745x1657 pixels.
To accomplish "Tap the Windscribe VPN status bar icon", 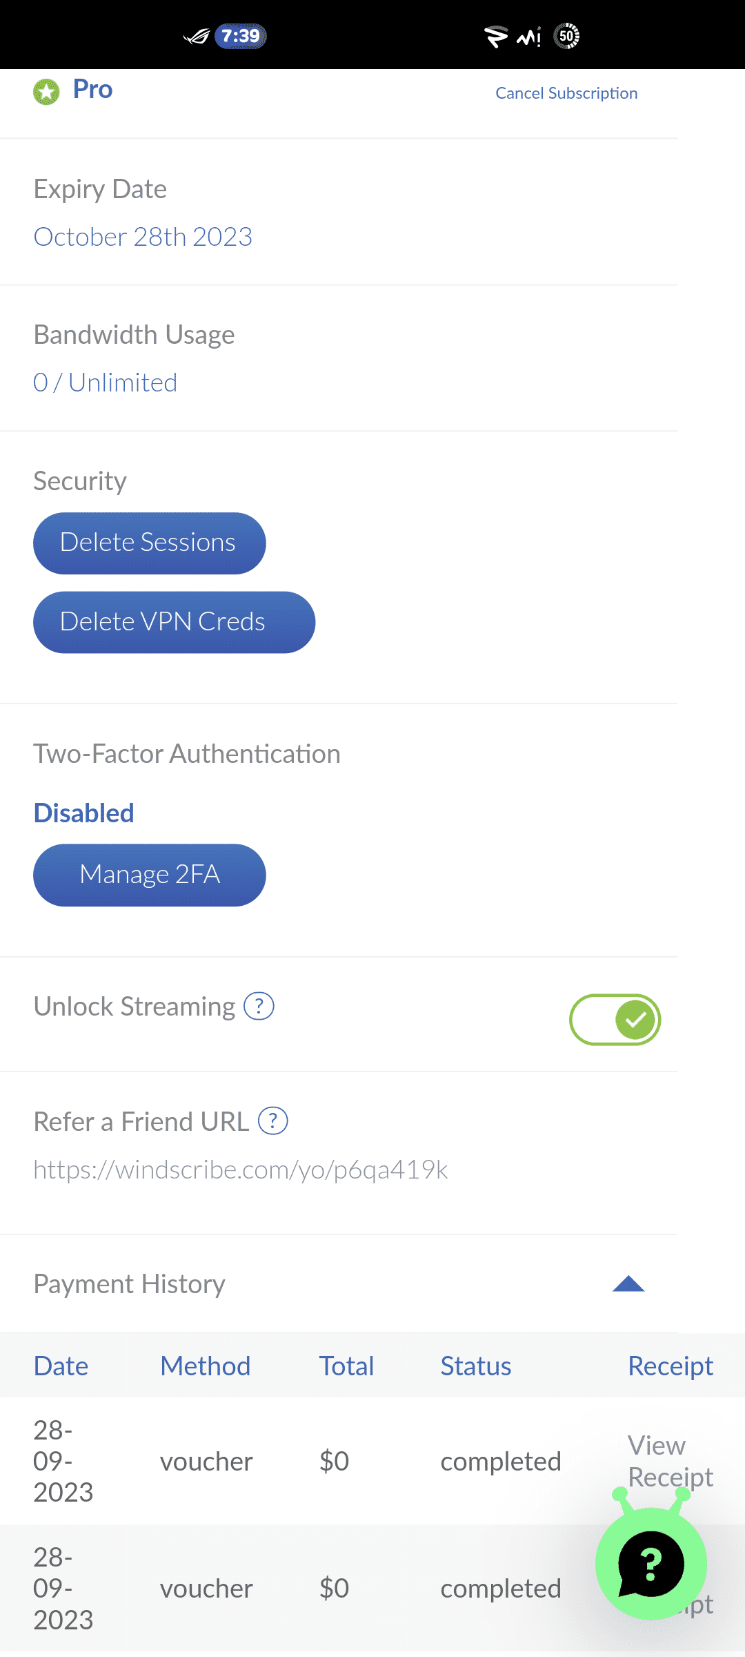I will (x=495, y=36).
